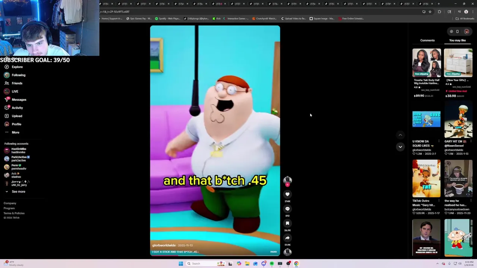This screenshot has height=268, width=477.
Task: Open the Chrome extensions puzzle icon
Action: (439, 12)
